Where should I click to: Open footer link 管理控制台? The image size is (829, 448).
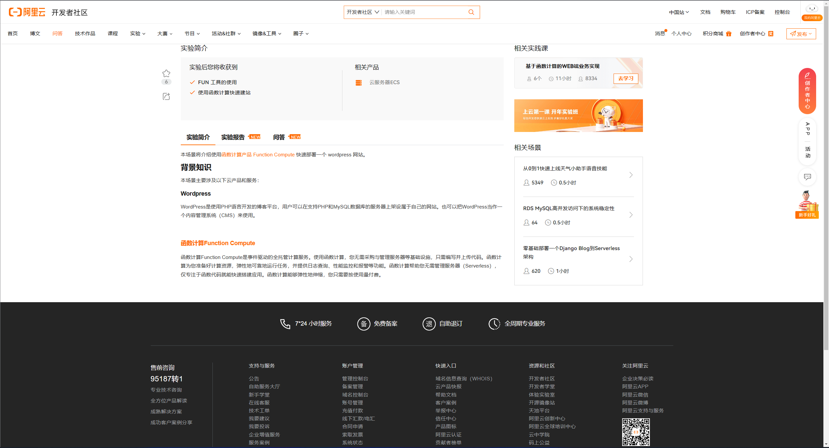[x=355, y=379]
